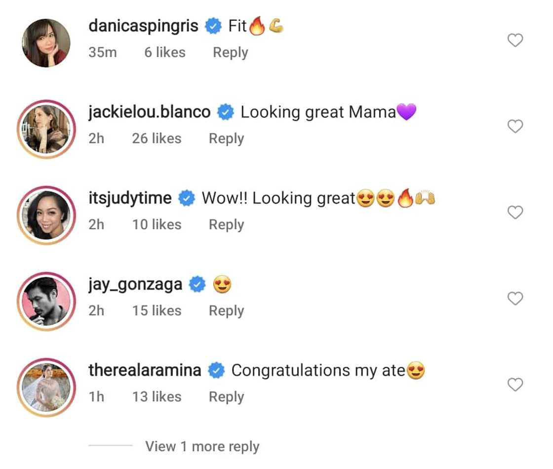553x469 pixels.
Task: Click the purple heart emoji in jackielou.blanco's comment
Action: click(x=406, y=112)
